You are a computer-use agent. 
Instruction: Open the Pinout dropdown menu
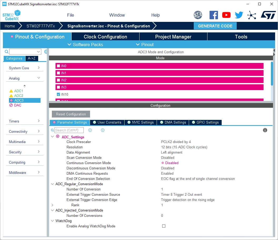145,45
